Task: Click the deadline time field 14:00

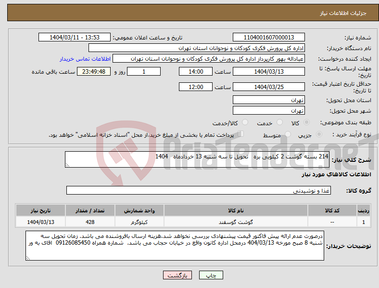Action: point(196,71)
